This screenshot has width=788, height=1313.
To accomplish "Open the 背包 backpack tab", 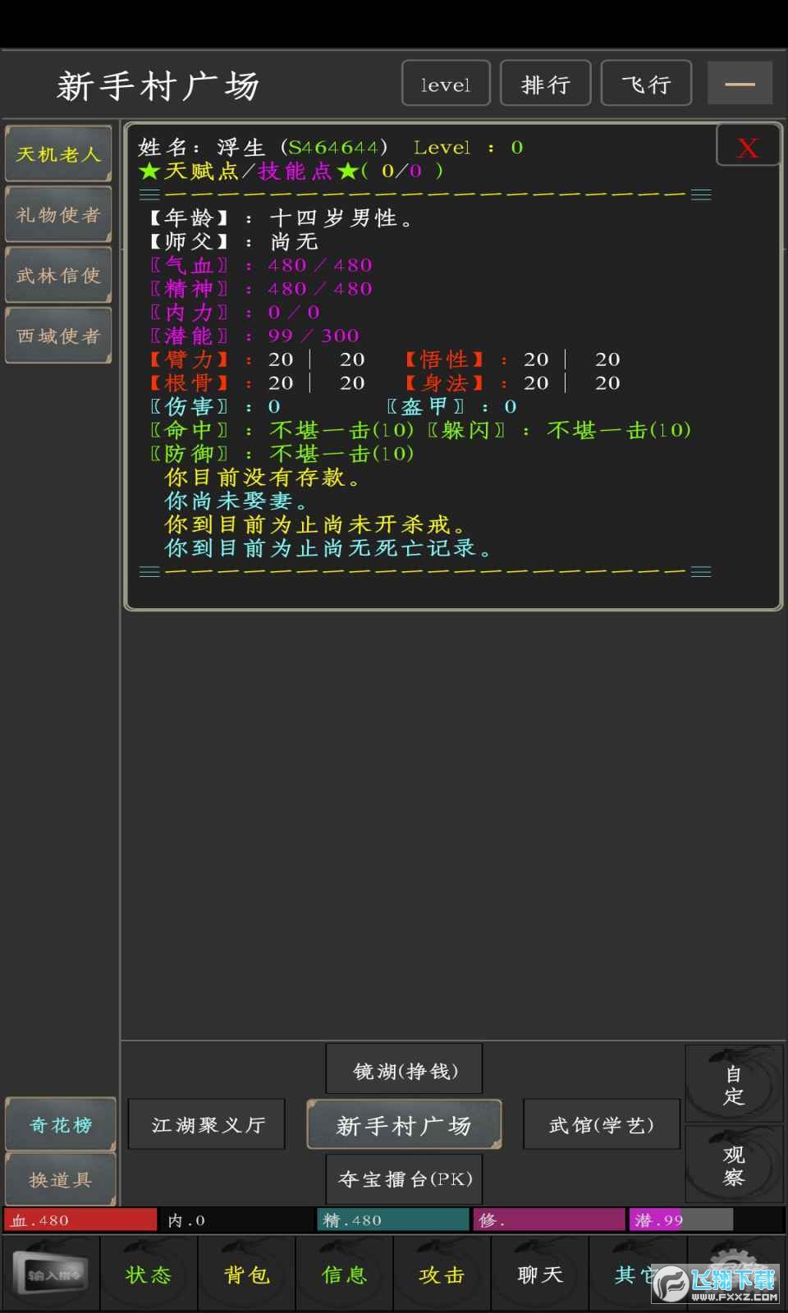I will coord(246,1274).
